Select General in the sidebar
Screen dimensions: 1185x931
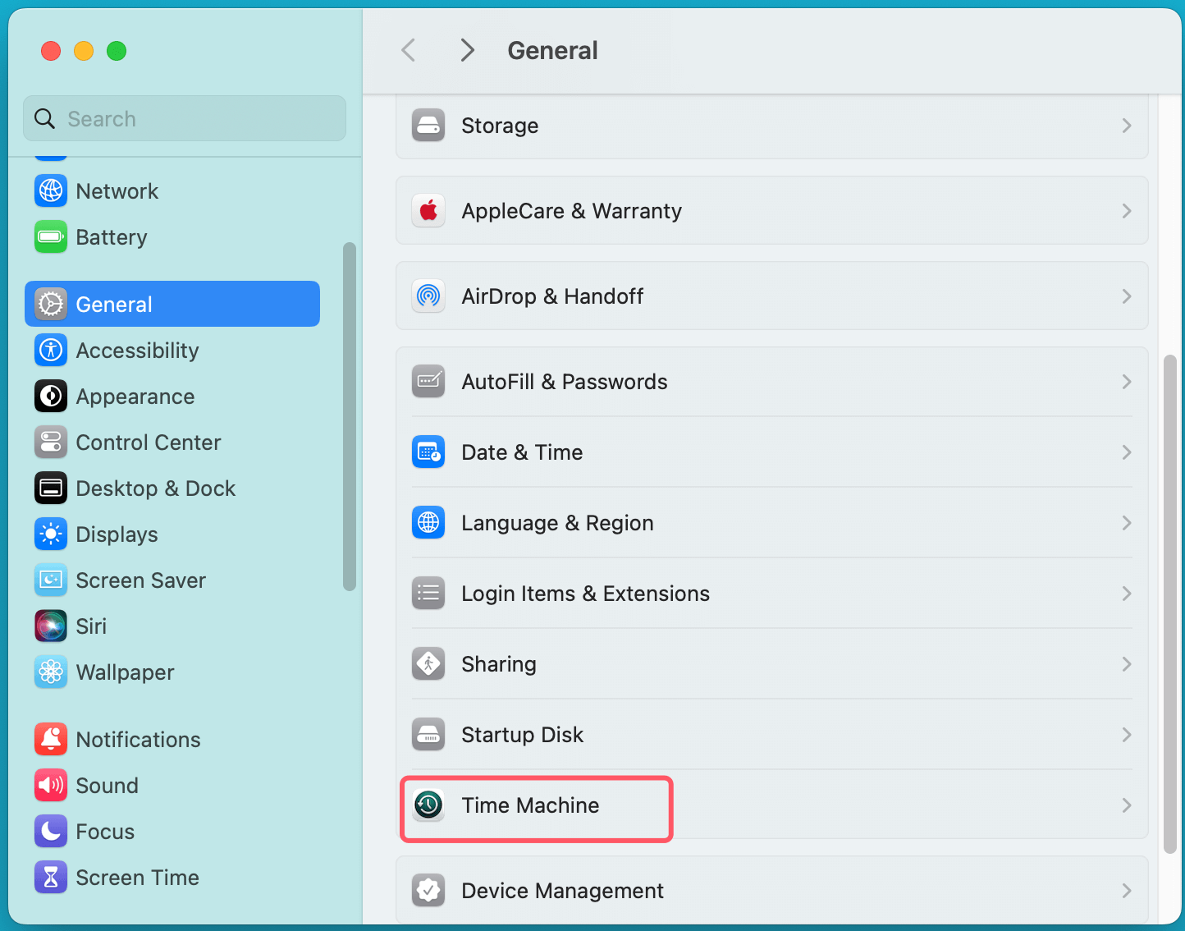click(113, 304)
